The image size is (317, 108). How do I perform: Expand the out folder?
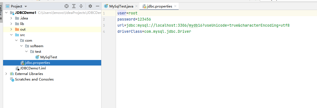click(11, 29)
